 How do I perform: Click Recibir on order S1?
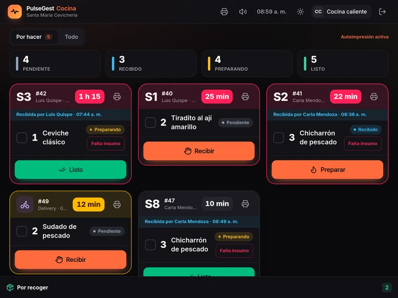(199, 151)
